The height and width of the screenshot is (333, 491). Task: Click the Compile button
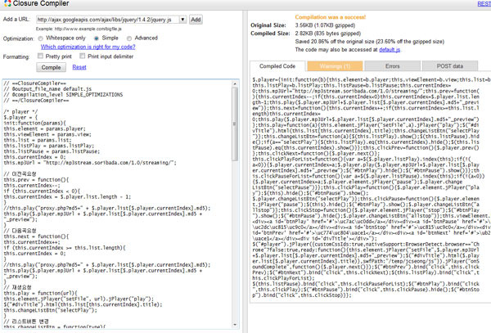(51, 67)
